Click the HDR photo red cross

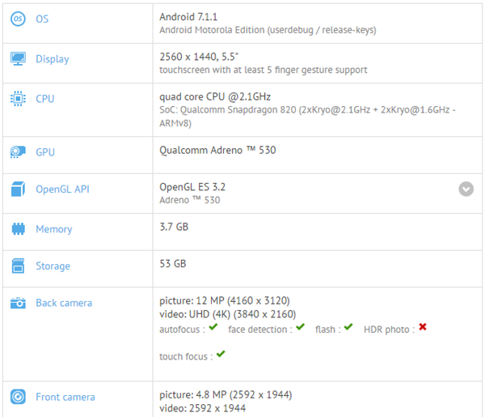422,327
